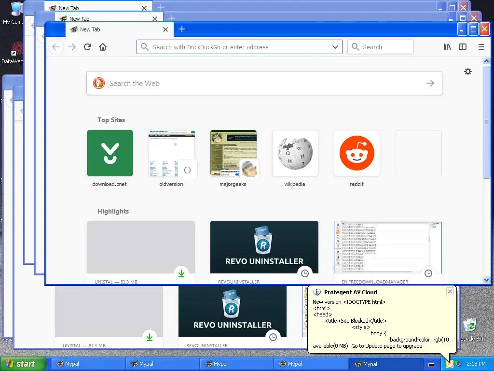Open new tab page settings gear
Viewport: 494px width, 371px height.
(468, 71)
